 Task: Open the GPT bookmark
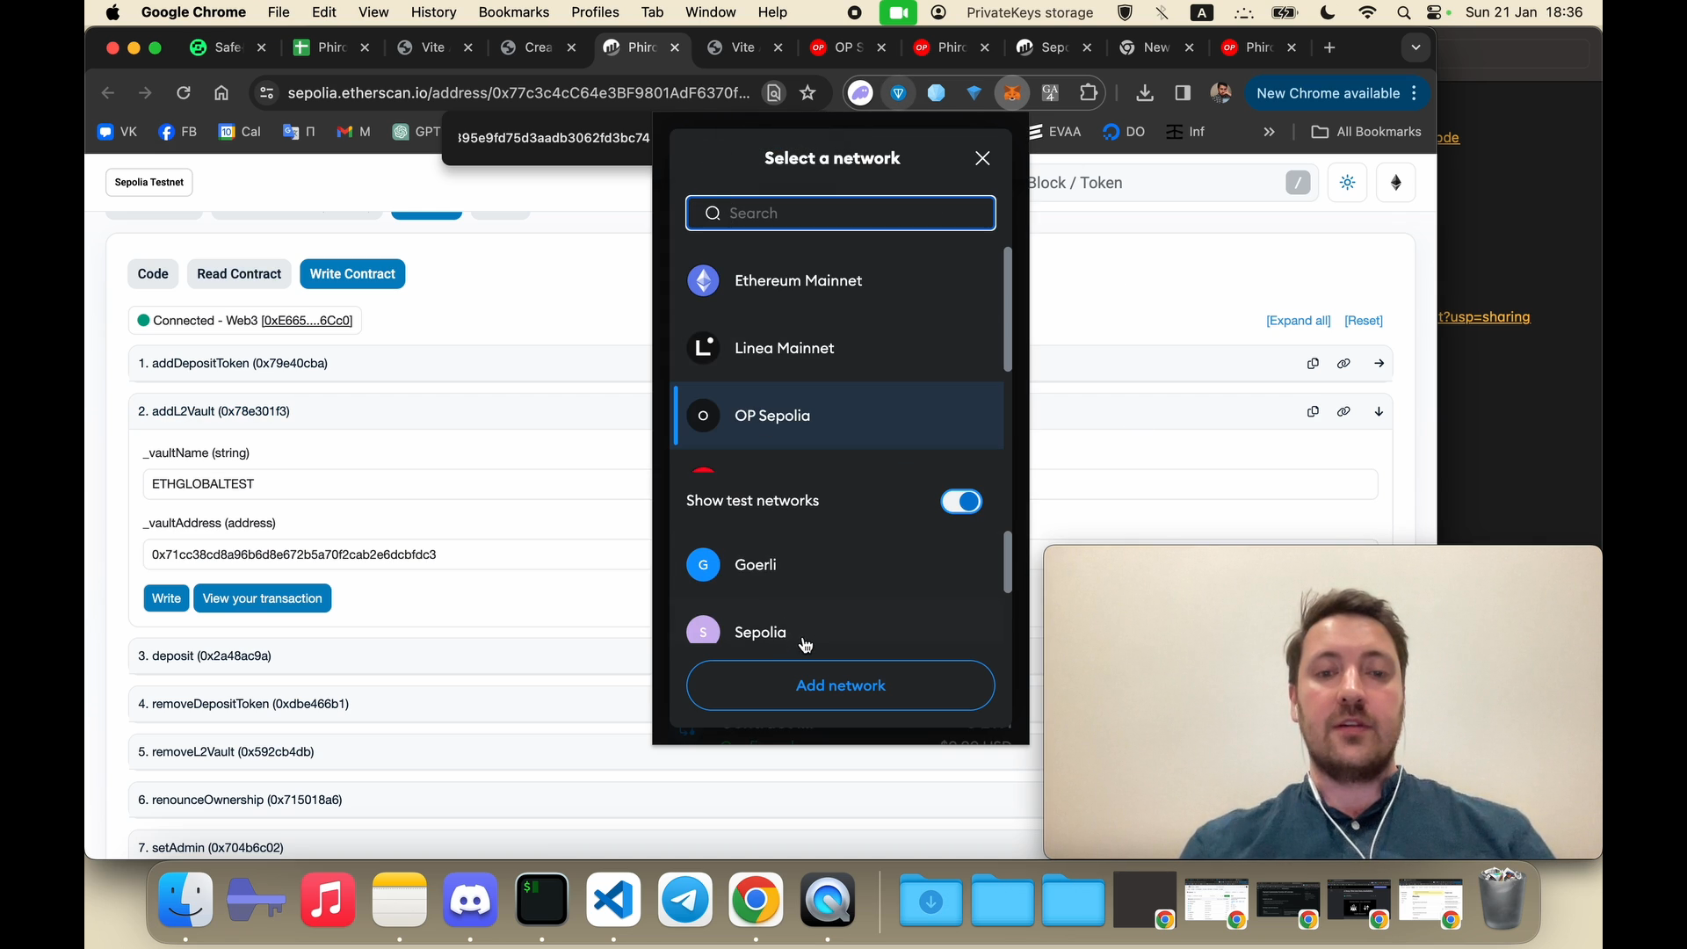(x=416, y=132)
